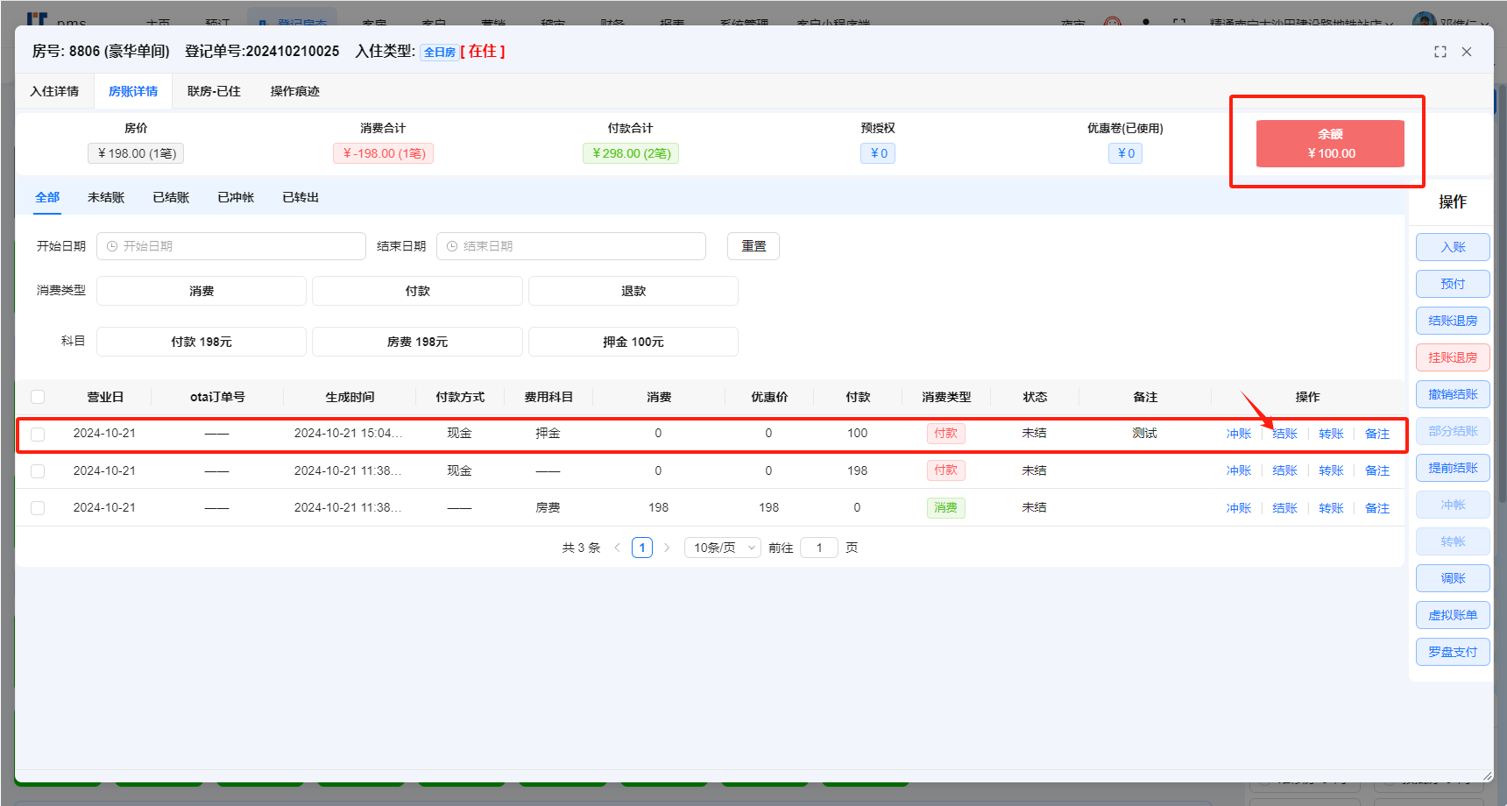Click the previous page arrow in pagination

point(617,548)
